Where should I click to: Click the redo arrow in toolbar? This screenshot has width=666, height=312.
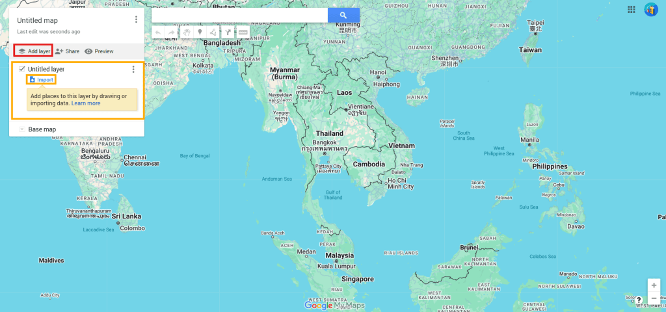172,32
